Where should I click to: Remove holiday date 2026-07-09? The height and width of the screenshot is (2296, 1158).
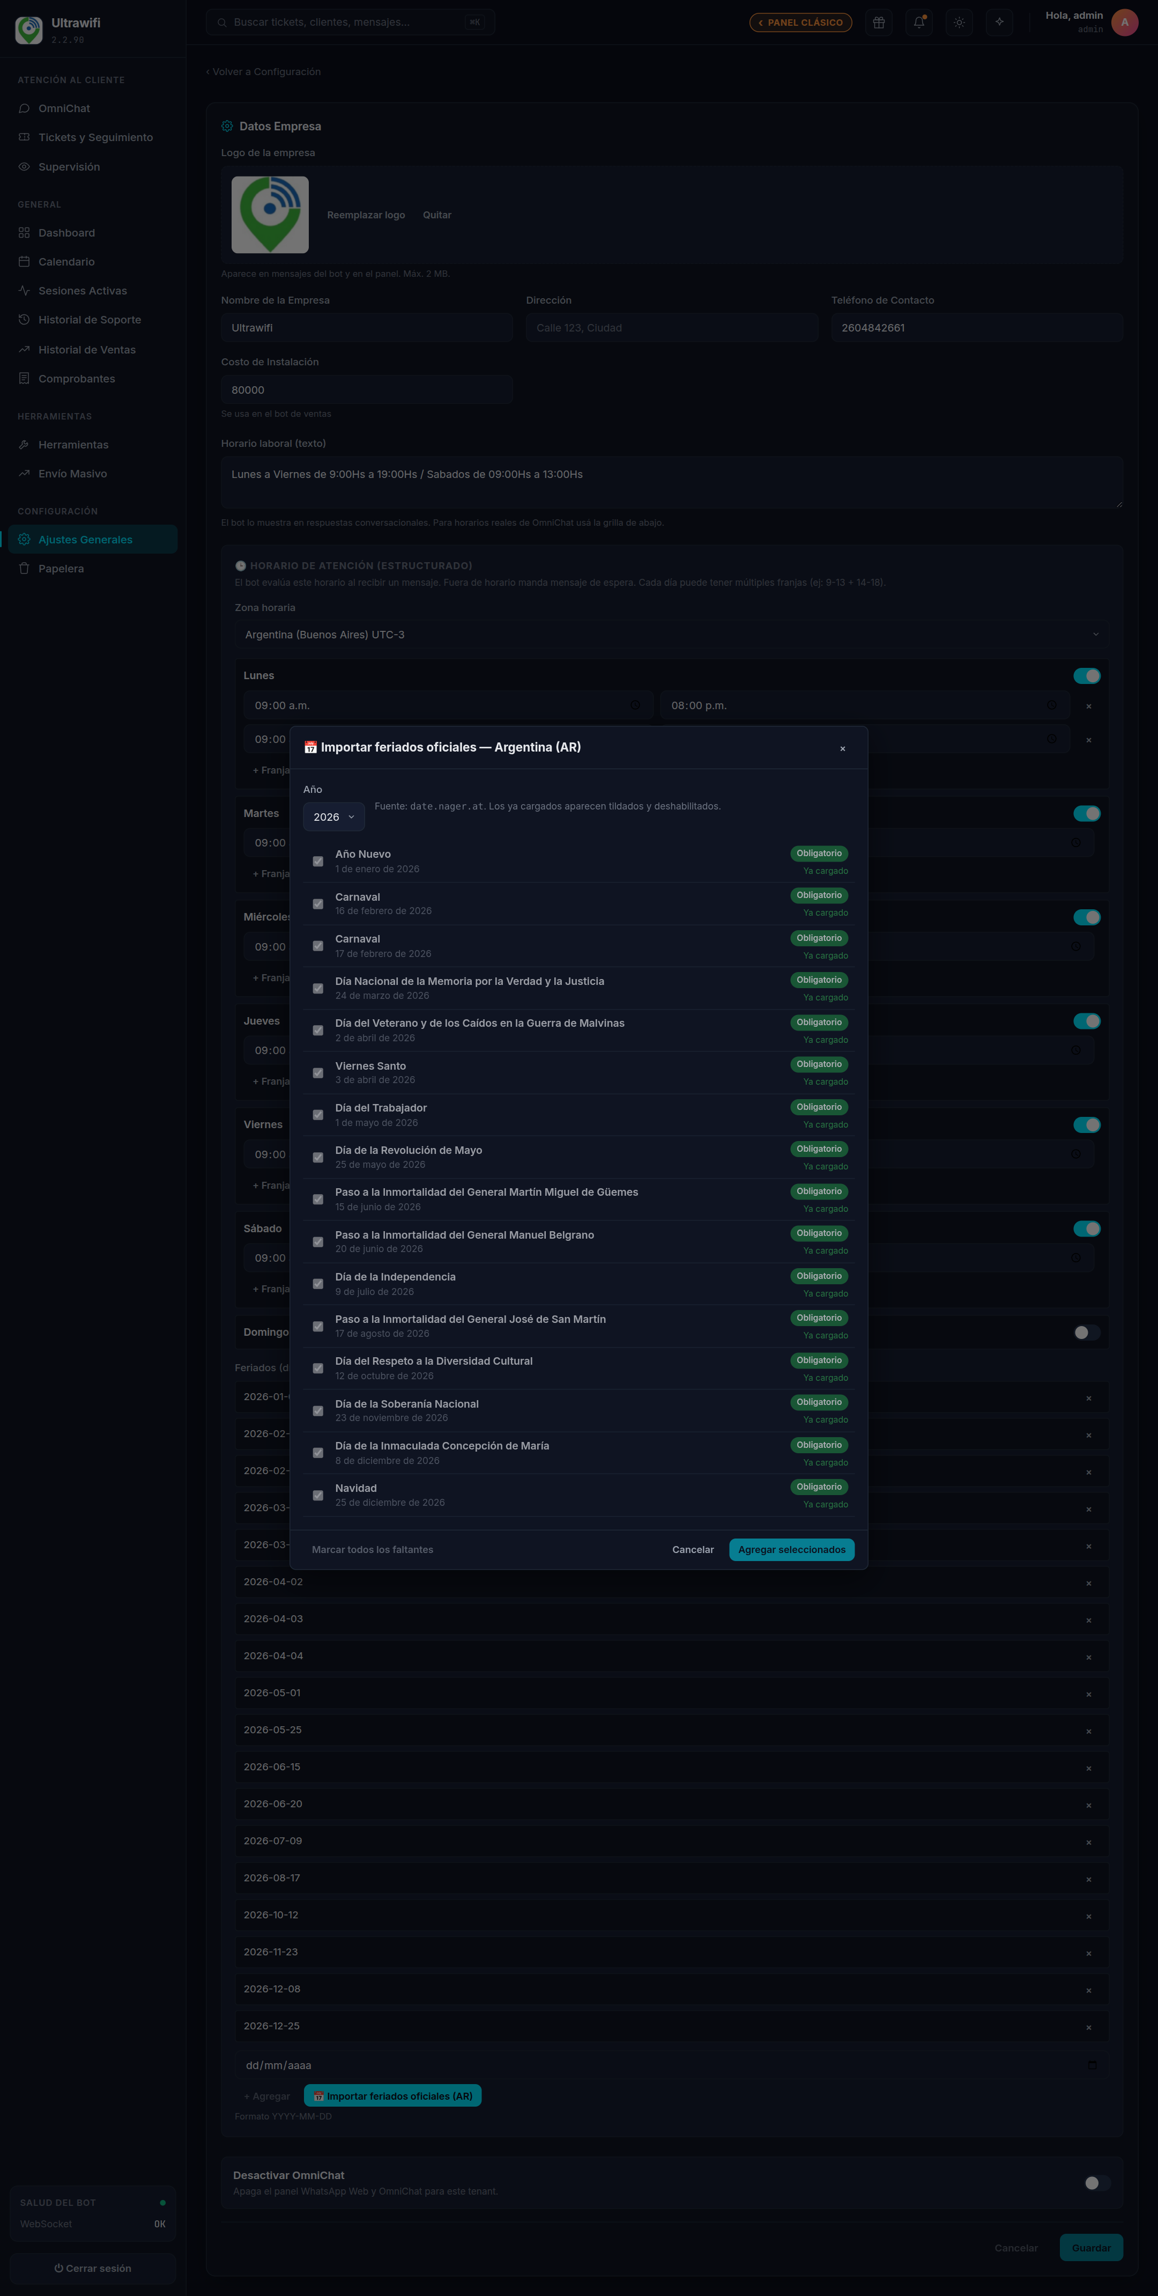(x=1088, y=1842)
